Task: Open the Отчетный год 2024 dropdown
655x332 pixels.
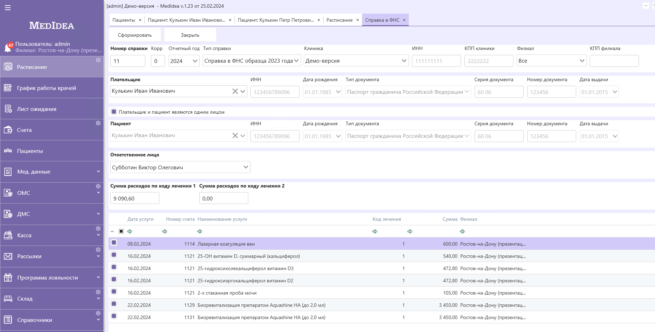Action: pos(195,61)
